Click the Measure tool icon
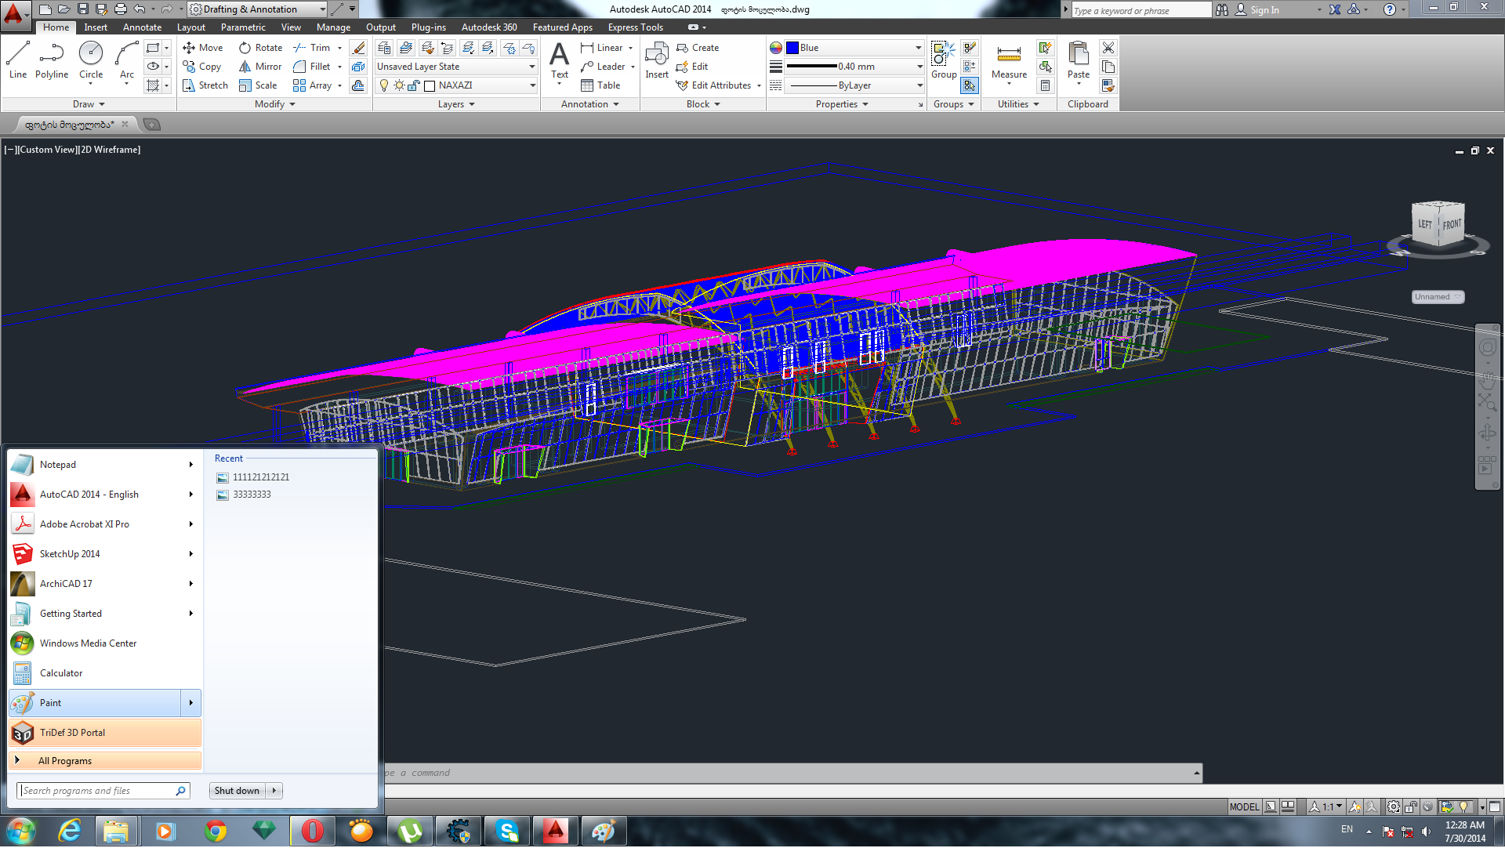This screenshot has width=1505, height=848. [1009, 54]
